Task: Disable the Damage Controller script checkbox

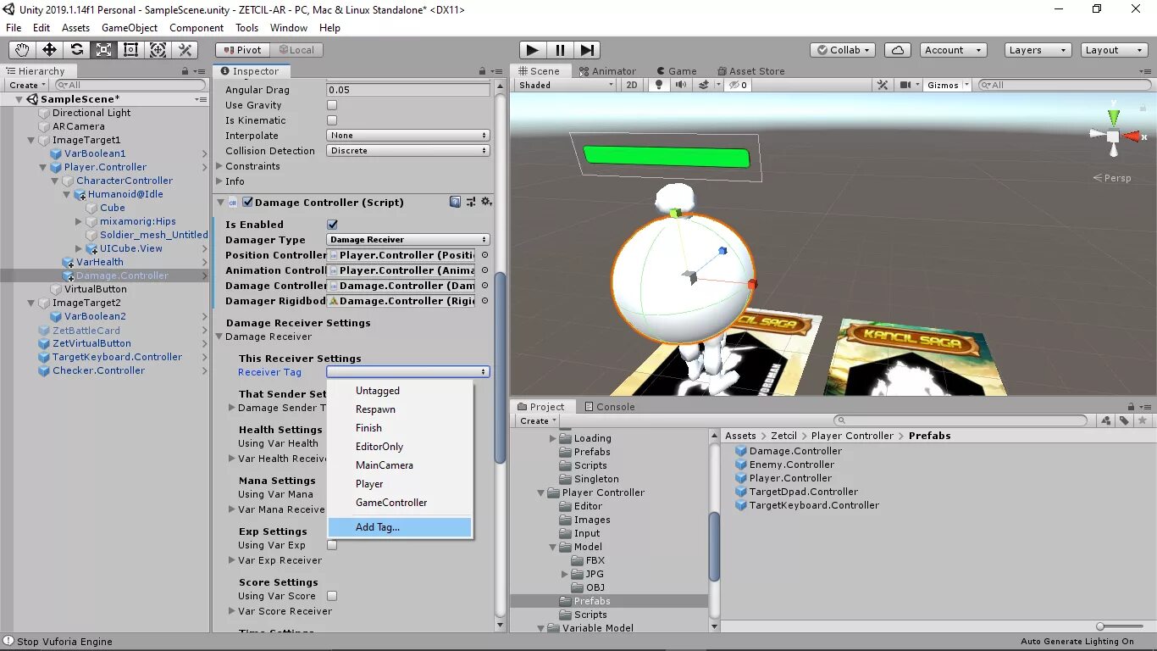Action: (248, 202)
